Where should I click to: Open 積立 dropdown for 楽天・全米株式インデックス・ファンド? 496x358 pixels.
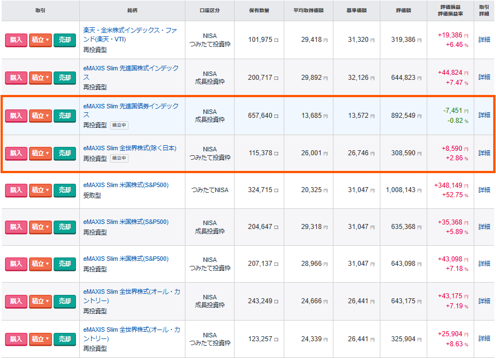tap(40, 40)
